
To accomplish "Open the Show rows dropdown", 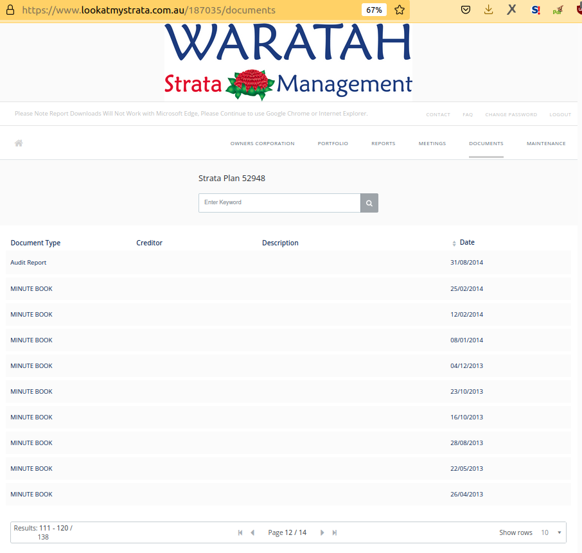I will coord(551,532).
